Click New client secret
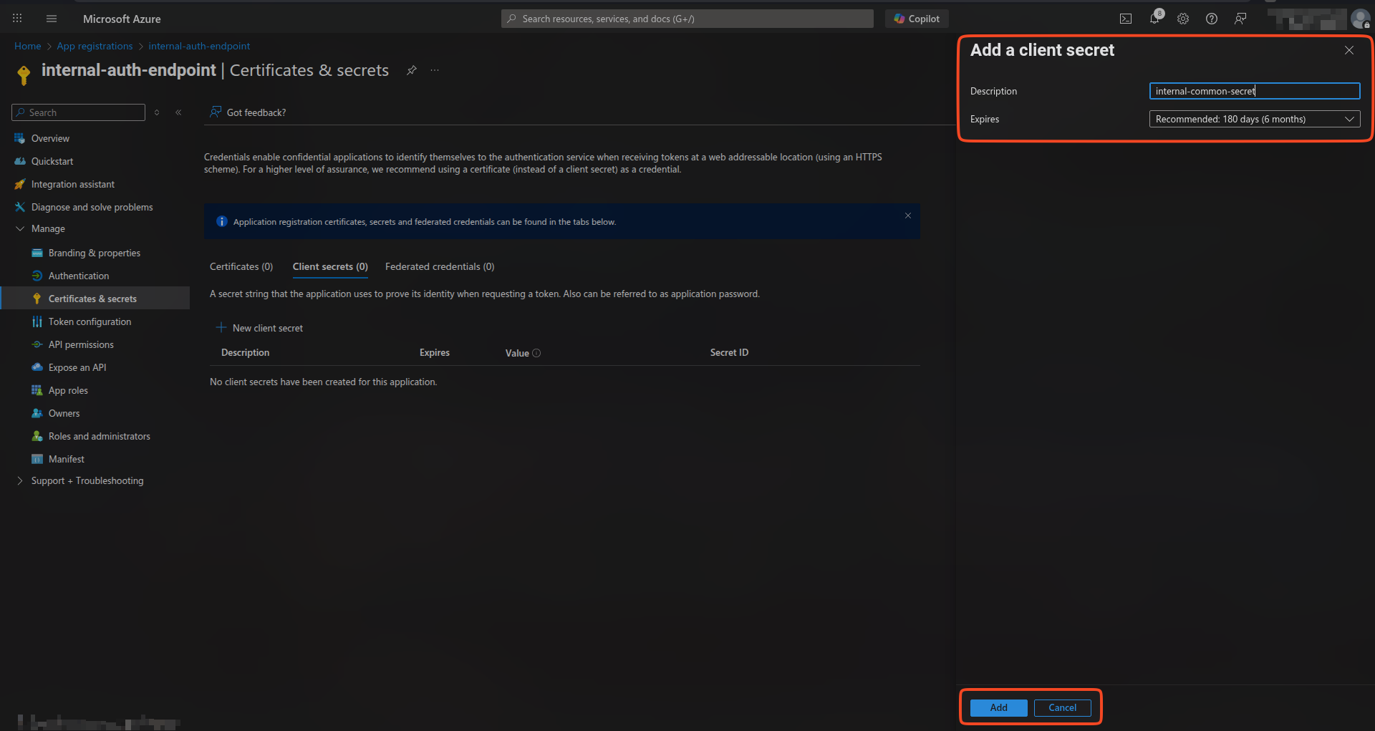 [267, 328]
